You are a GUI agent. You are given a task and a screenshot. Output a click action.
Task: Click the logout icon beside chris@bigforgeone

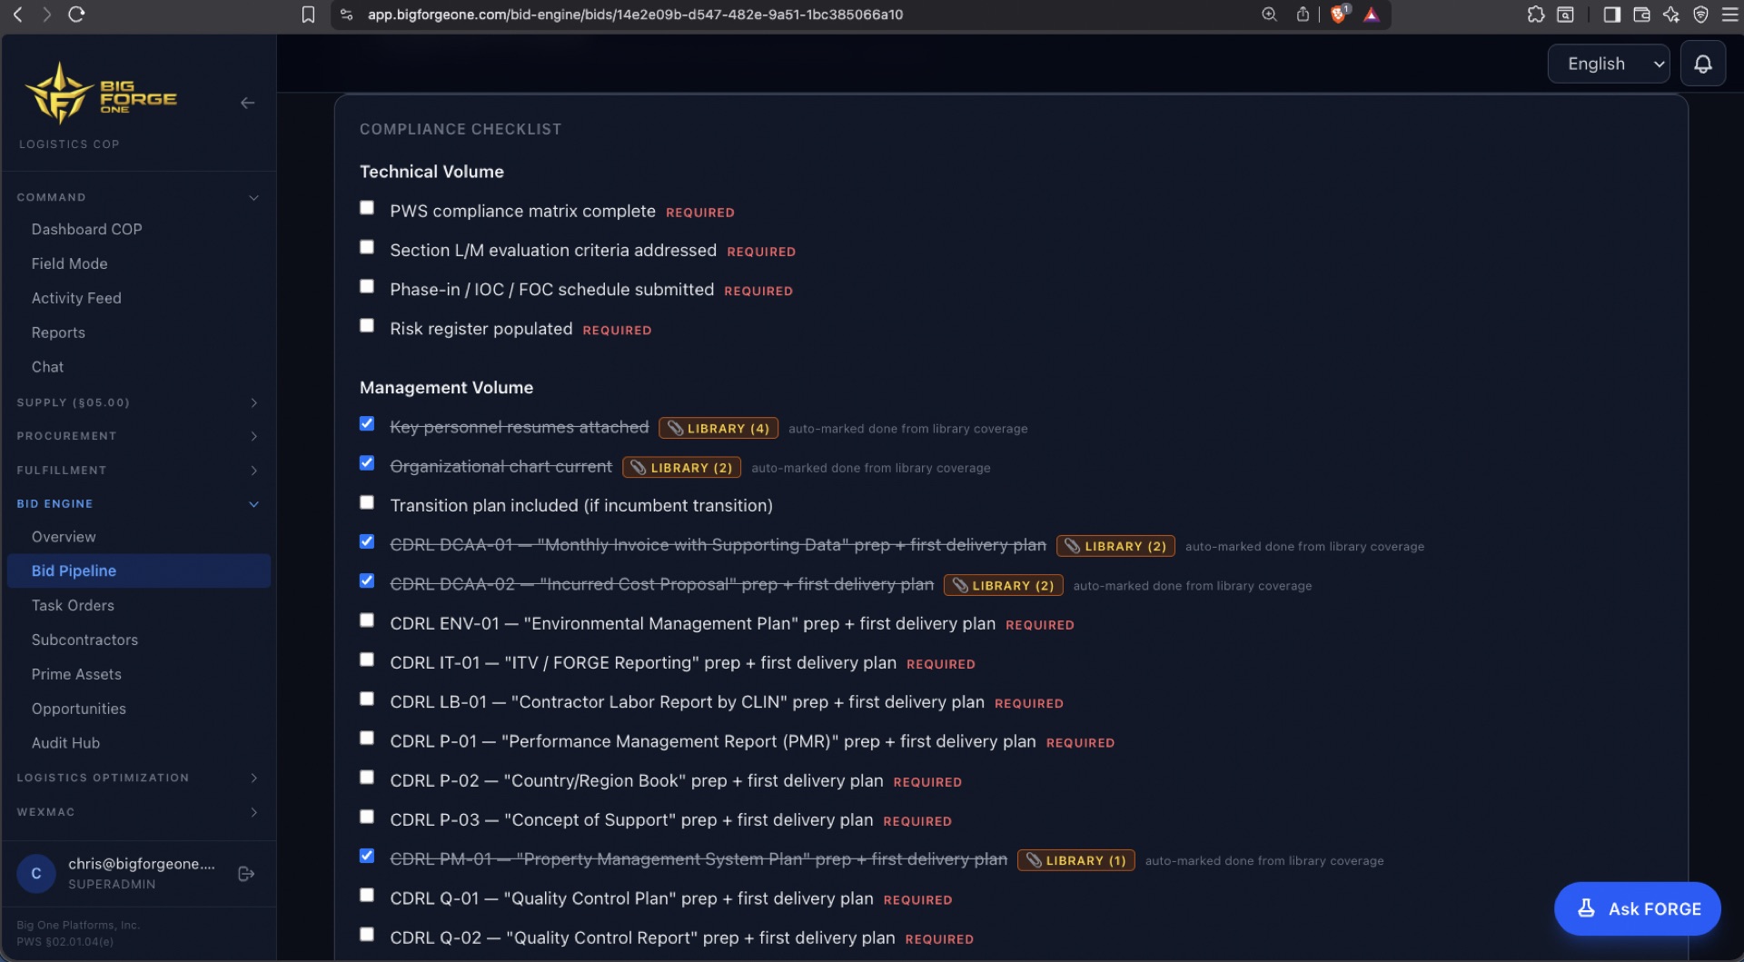(245, 873)
